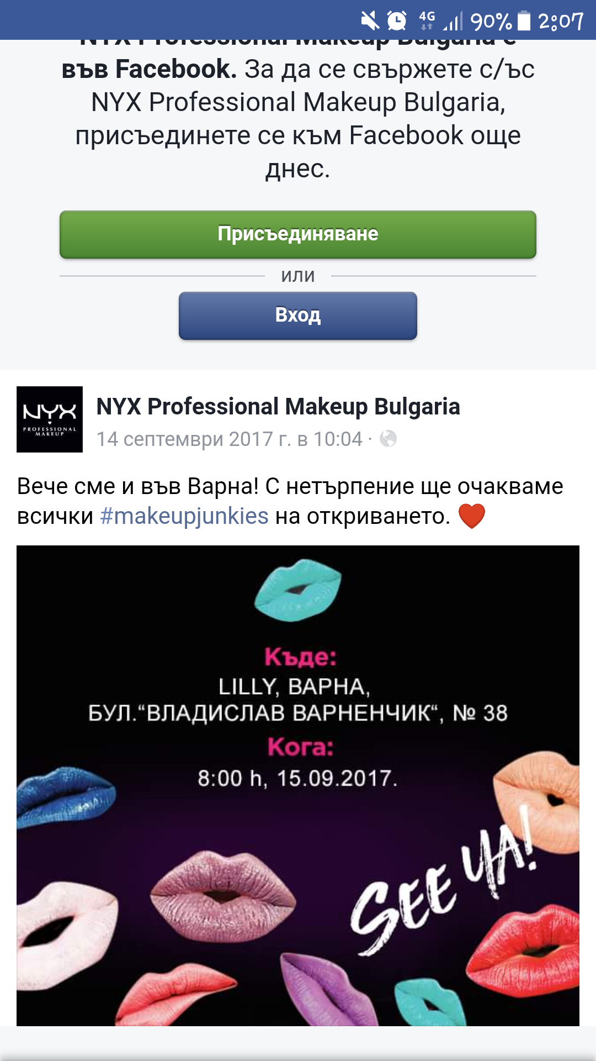Open the #makeupjunkies hashtag link
Viewport: 596px width, 1061px height.
pyautogui.click(x=184, y=516)
